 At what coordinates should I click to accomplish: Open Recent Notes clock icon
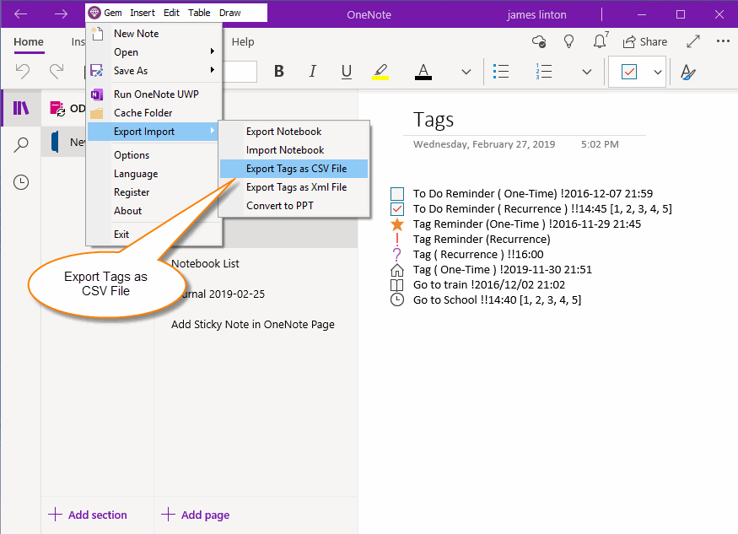(x=21, y=181)
